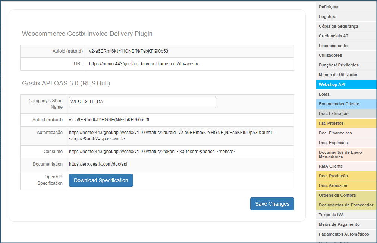Screen dimensions: 377x243
Task: Open Taxas de IVA settings
Action: (346, 215)
